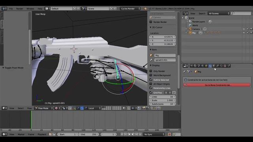This screenshot has width=253, height=142.
Task: Click the grid floor Z axis button
Action: click(174, 93)
